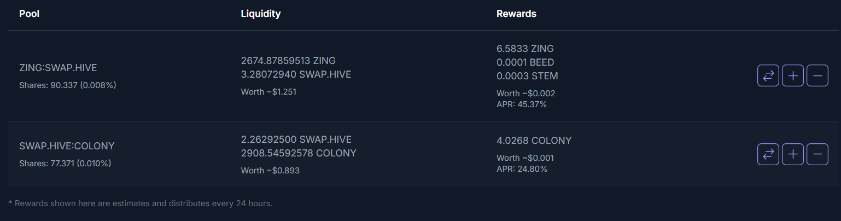Click the Worth ~$1.251 liquidity value
This screenshot has height=221, width=841.
[268, 91]
